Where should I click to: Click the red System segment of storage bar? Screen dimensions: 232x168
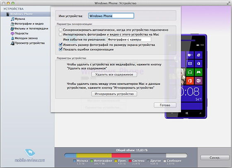[121, 155]
